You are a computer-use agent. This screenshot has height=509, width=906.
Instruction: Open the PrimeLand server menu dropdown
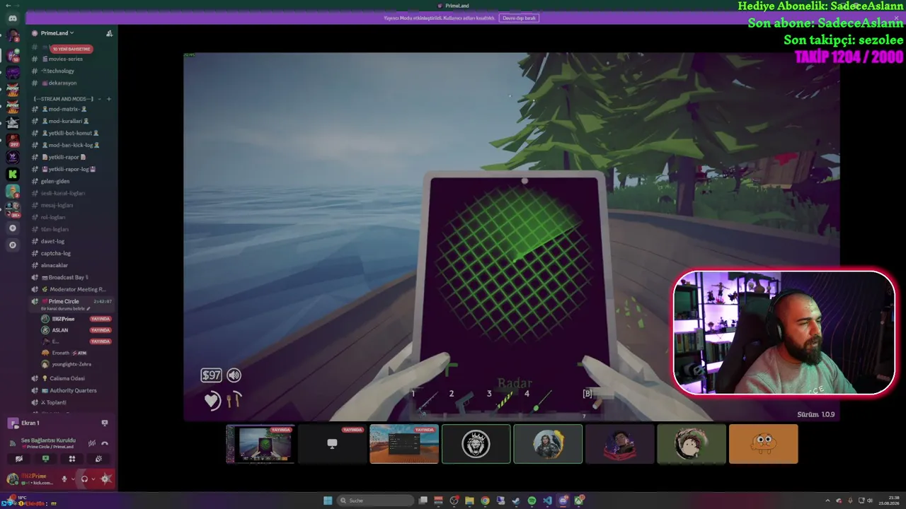pos(57,33)
